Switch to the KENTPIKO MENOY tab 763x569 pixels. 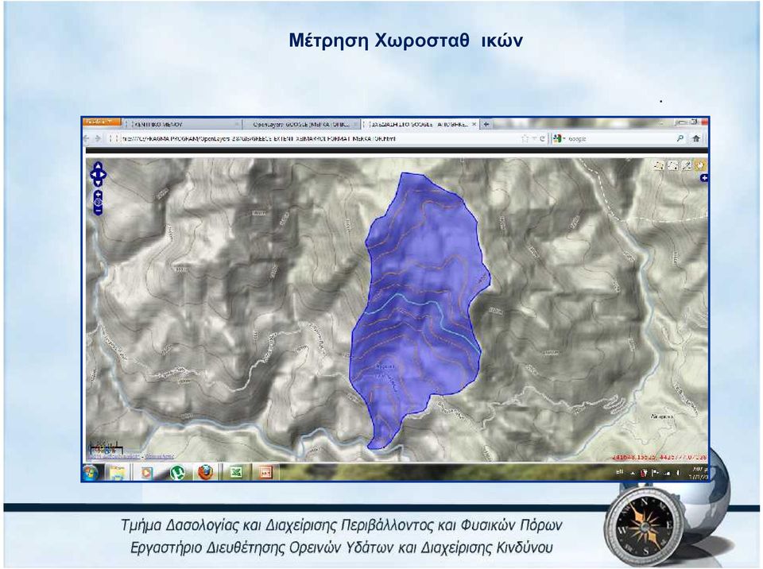tap(181, 125)
